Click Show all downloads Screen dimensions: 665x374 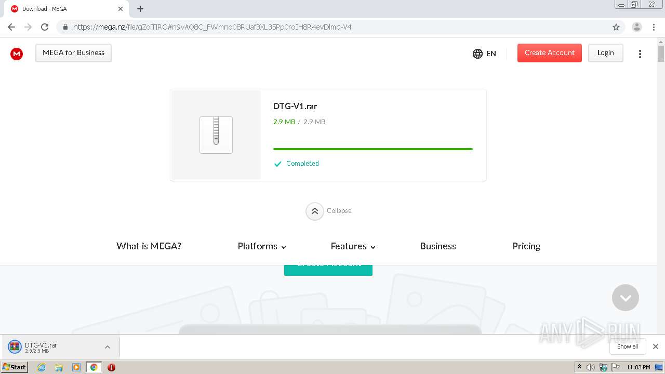coord(628,346)
